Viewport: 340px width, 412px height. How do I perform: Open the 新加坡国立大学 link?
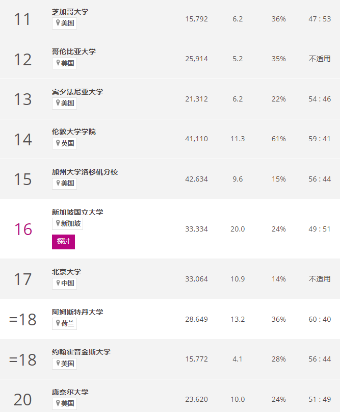77,212
